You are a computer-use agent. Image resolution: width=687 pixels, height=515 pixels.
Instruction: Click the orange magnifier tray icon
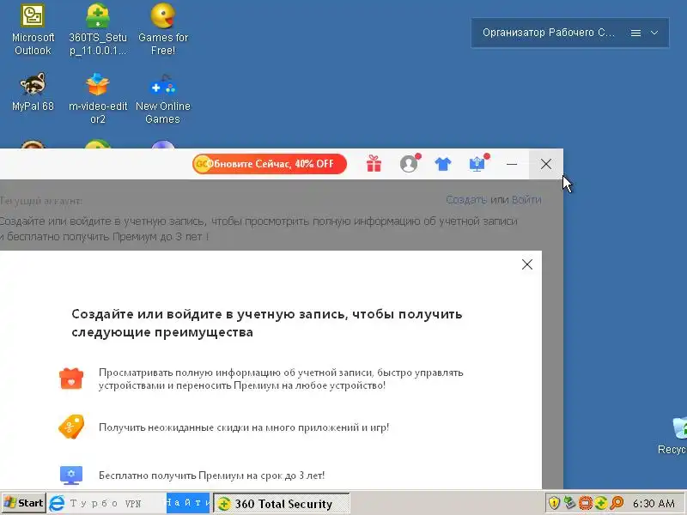617,503
